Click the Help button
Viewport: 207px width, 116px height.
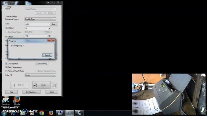11,92
